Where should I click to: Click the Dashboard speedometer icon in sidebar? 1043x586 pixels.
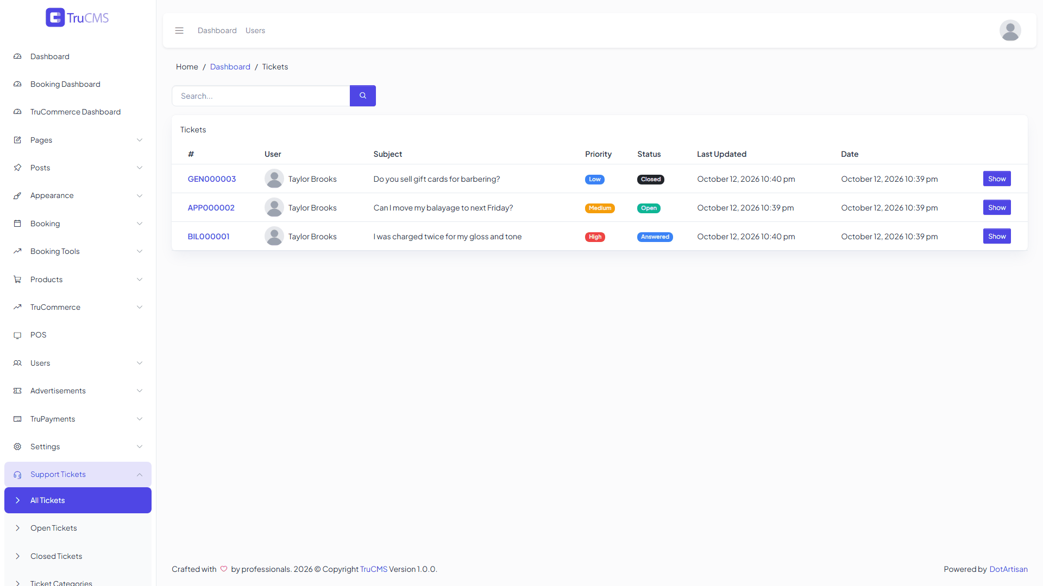[x=17, y=56]
